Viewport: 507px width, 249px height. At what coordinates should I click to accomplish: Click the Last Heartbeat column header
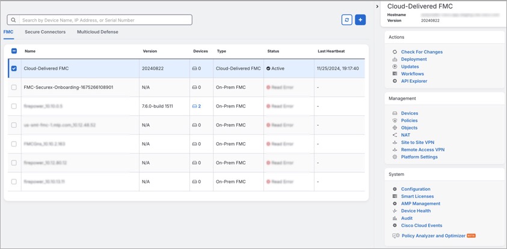pyautogui.click(x=332, y=51)
